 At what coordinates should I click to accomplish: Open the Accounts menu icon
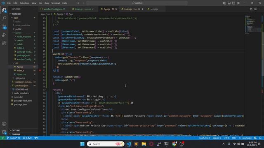coord(4,124)
